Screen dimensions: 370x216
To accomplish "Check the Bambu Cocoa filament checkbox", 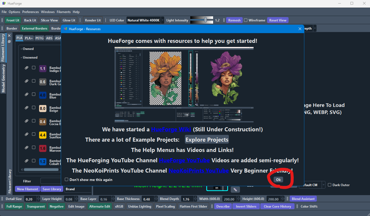I will [x=34, y=121].
